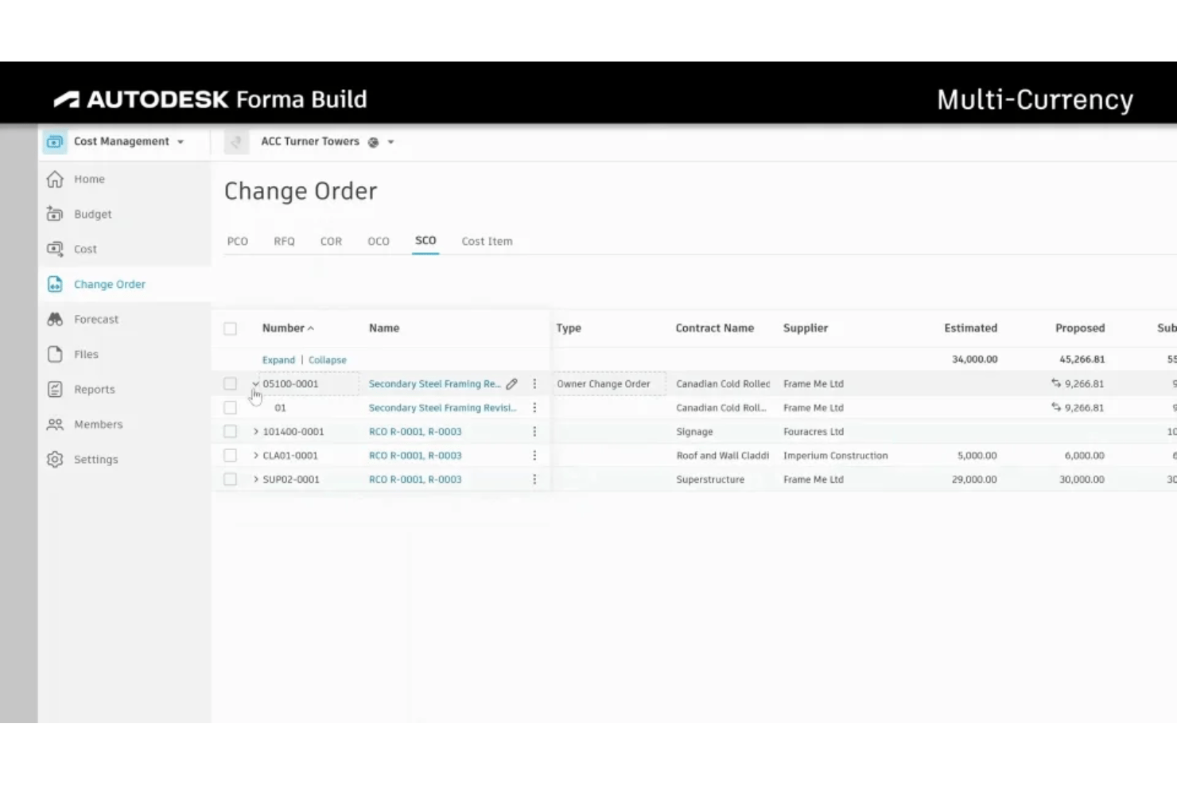Toggle the select-all header checkbox
1177x785 pixels.
coord(230,328)
